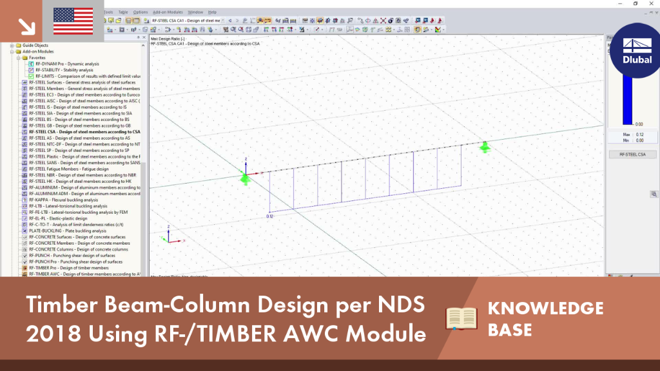
Task: Click the RF-TIMBER AWC module icon
Action: [24, 274]
